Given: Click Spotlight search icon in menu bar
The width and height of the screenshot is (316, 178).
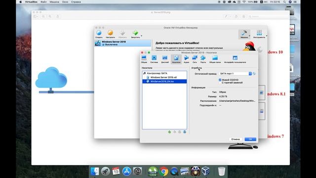Looking at the screenshot, I should pyautogui.click(x=284, y=2).
